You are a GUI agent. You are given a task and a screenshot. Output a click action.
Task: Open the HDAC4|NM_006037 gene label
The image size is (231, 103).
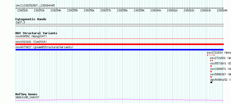pos(27,97)
